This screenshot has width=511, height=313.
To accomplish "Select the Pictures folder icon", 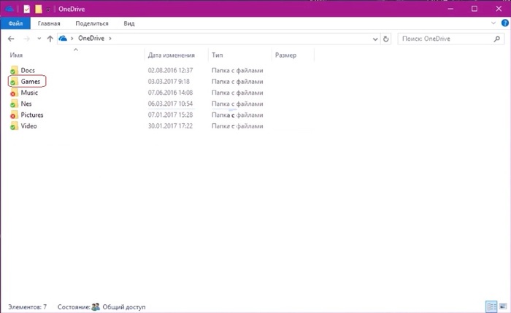I will pyautogui.click(x=13, y=115).
